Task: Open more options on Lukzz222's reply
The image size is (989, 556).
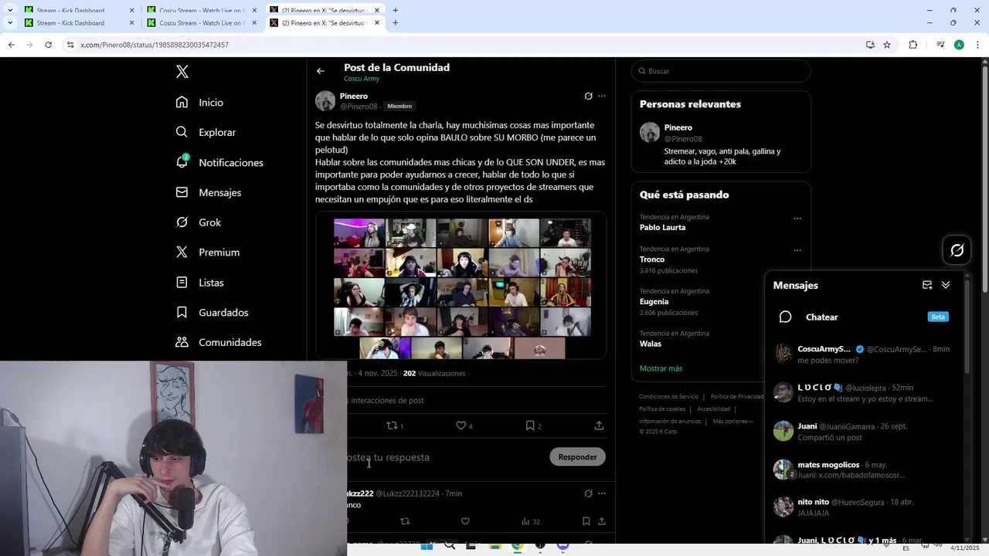Action: click(602, 493)
